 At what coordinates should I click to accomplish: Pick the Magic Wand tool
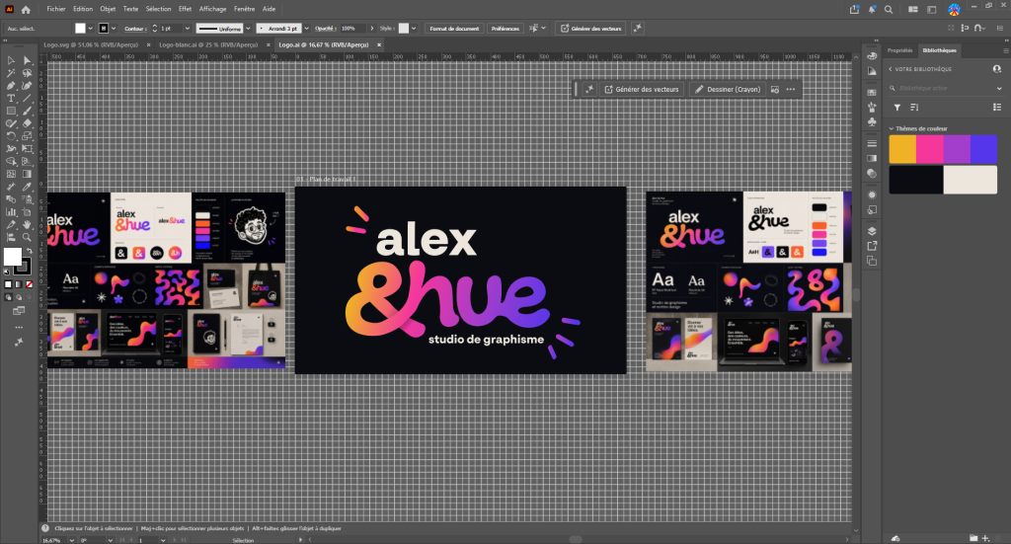(11, 73)
